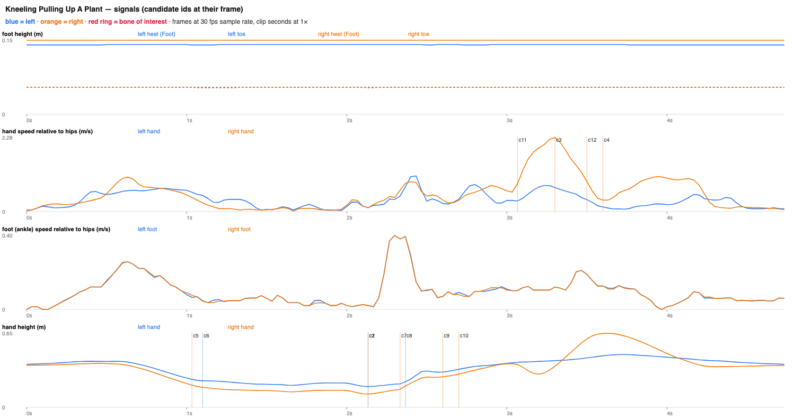This screenshot has width=795, height=420.
Task: Click 'left hand' legend in hand height chart
Action: (149, 327)
